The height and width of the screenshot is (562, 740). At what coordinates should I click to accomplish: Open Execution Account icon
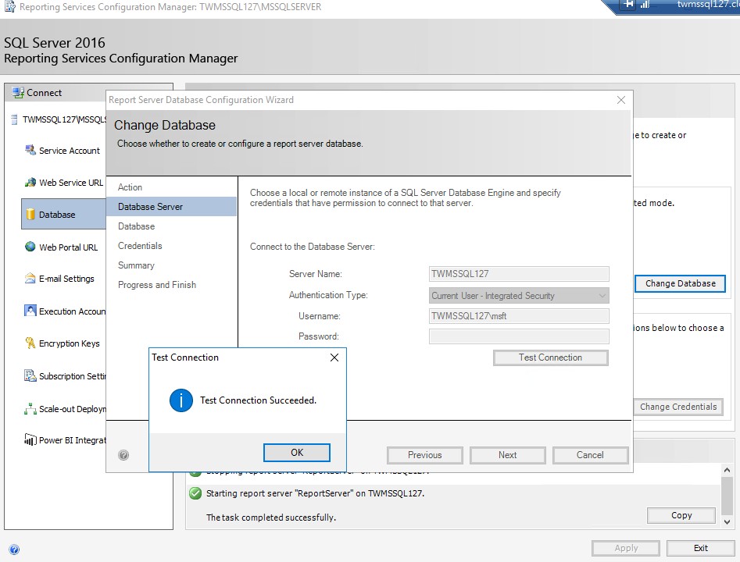[x=30, y=311]
